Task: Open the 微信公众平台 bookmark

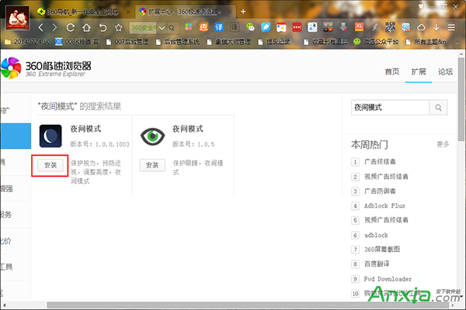Action: tap(376, 42)
